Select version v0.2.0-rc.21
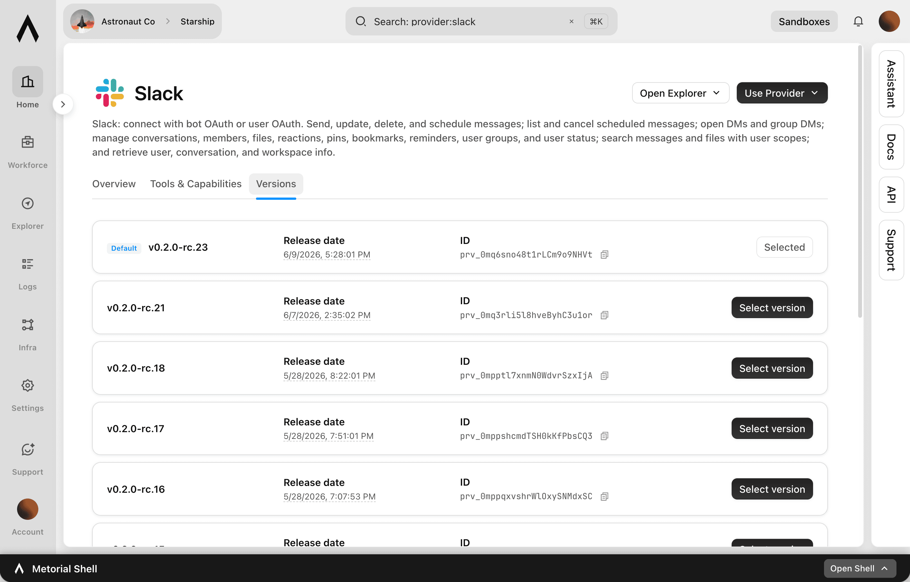Screen dimensions: 910x582 coord(772,308)
